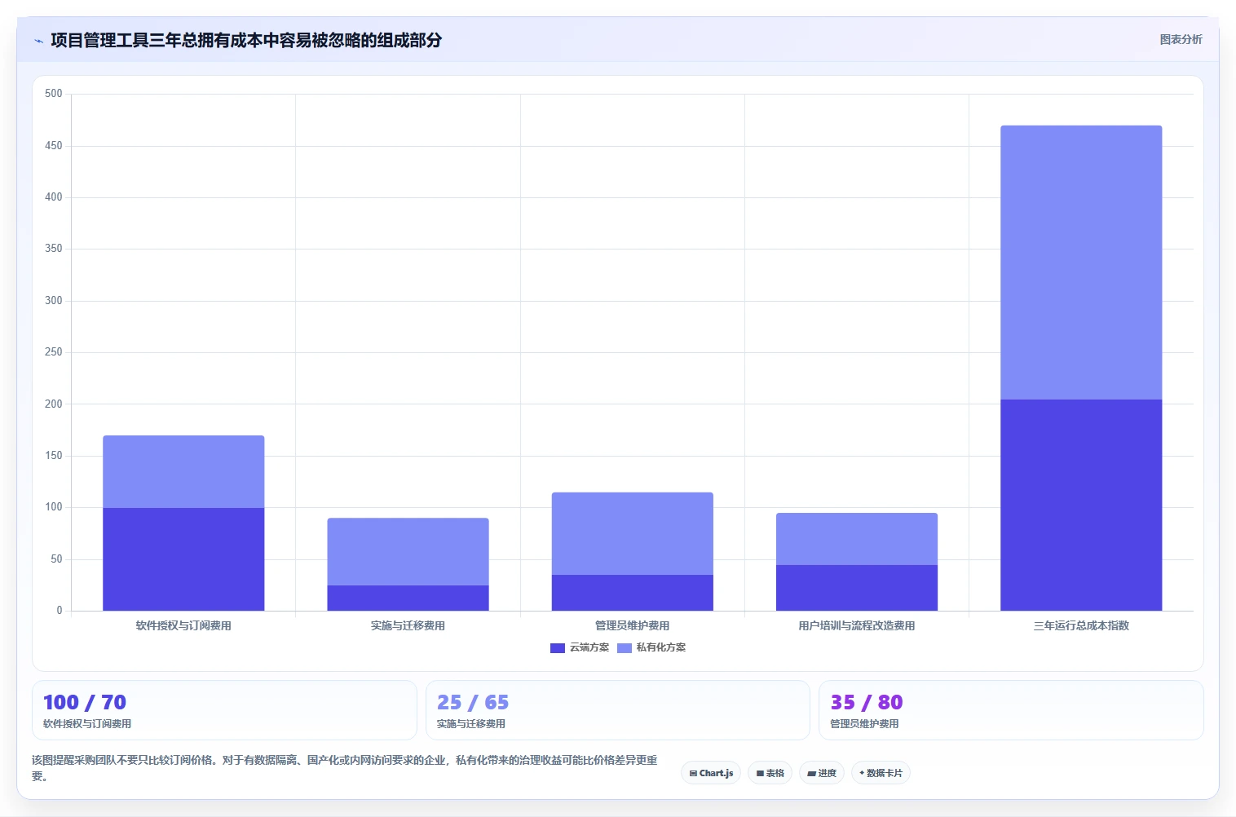Click the 100 y-axis tick label

54,507
